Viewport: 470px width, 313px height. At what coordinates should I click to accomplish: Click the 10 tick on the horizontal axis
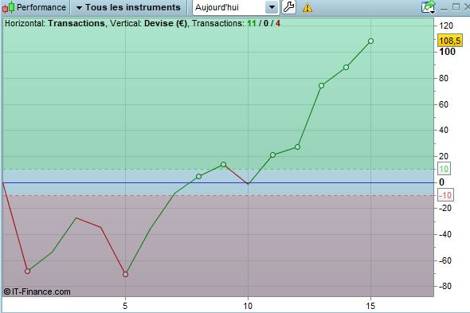tap(248, 306)
